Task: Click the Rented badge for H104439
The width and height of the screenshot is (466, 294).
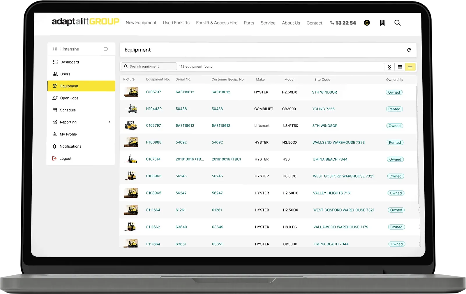Action: [394, 109]
